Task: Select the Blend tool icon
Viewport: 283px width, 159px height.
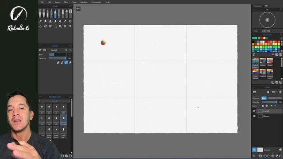Action: click(x=40, y=21)
